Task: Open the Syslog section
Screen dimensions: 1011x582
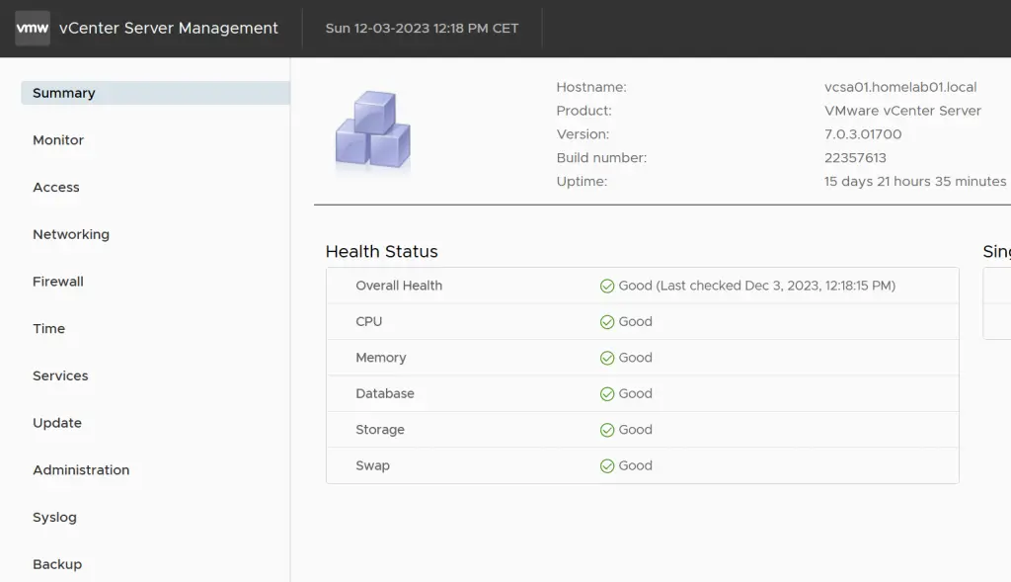Action: click(54, 517)
